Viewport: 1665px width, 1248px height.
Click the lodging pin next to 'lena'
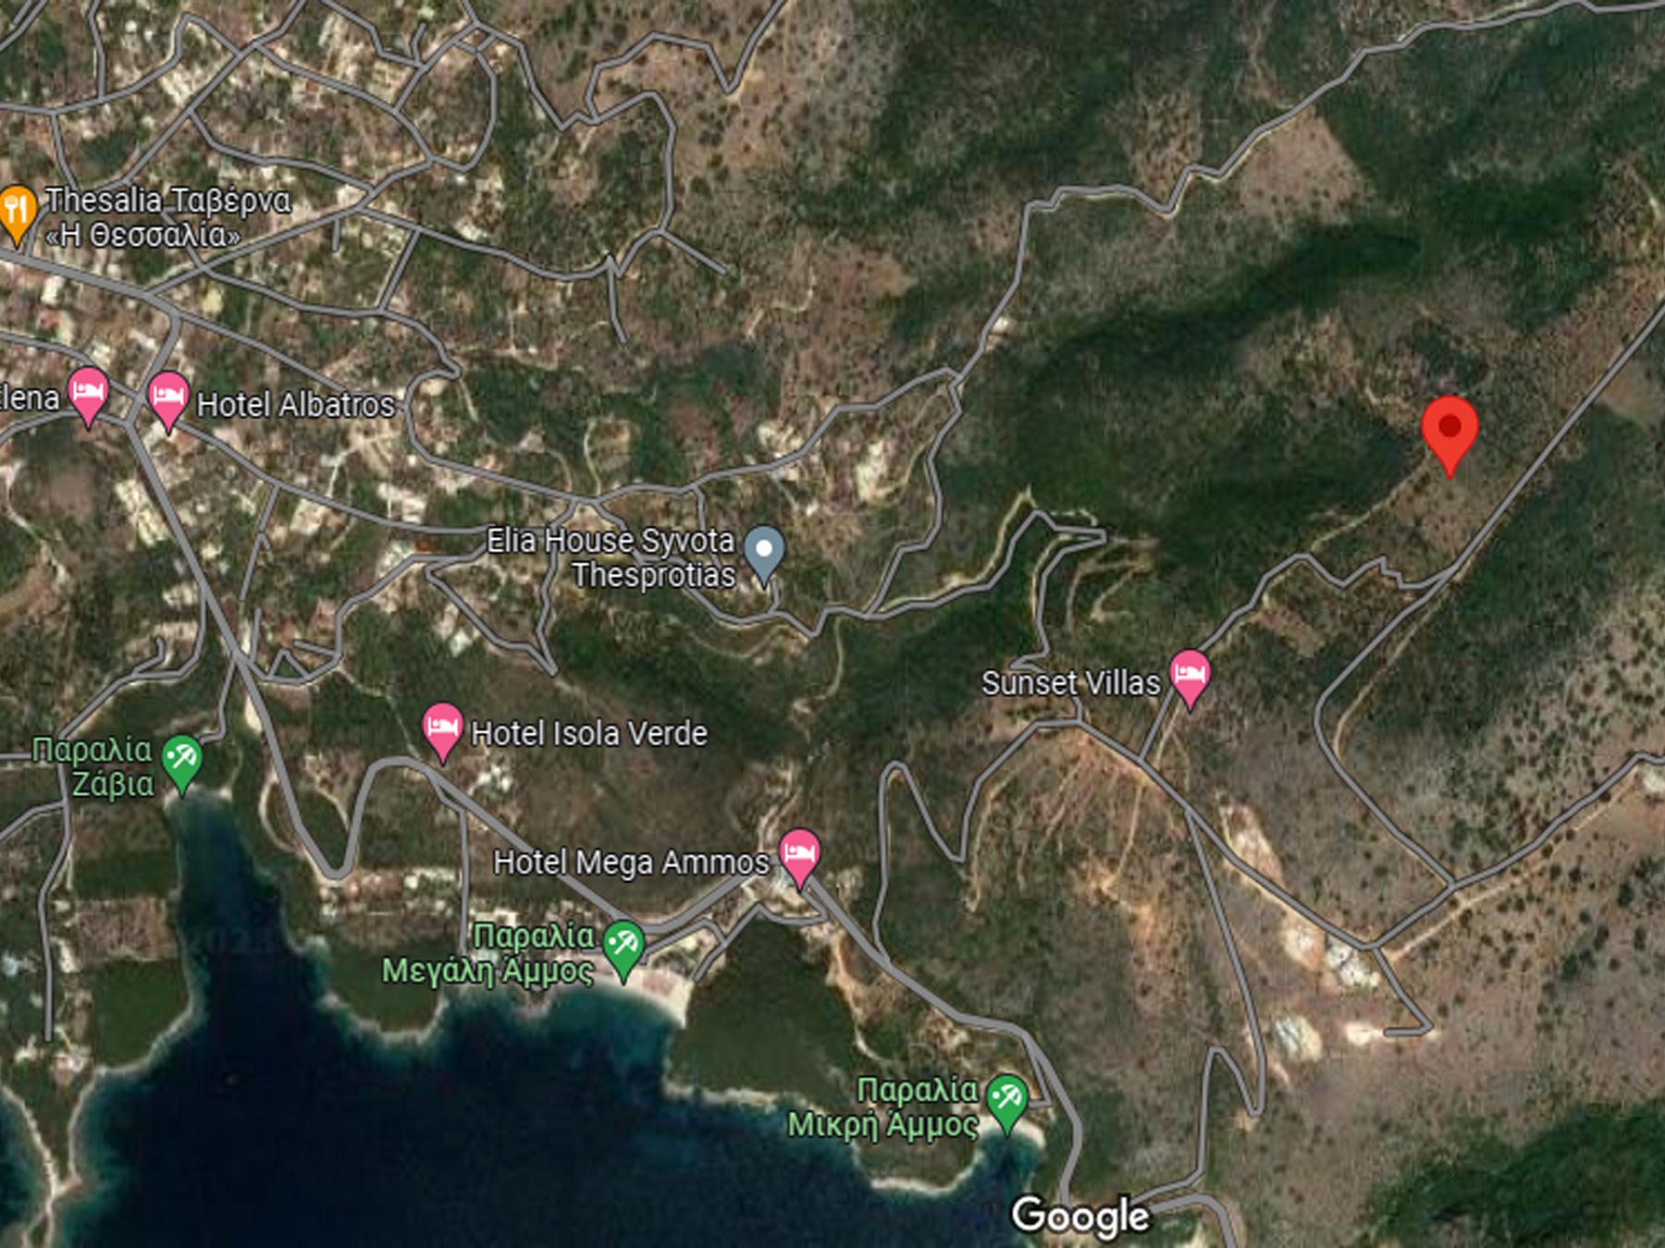coord(89,397)
